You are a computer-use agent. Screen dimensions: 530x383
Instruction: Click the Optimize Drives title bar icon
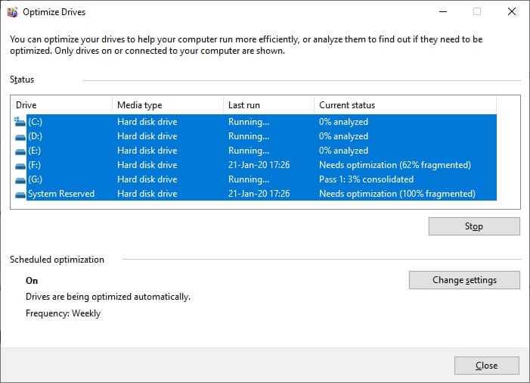[12, 12]
